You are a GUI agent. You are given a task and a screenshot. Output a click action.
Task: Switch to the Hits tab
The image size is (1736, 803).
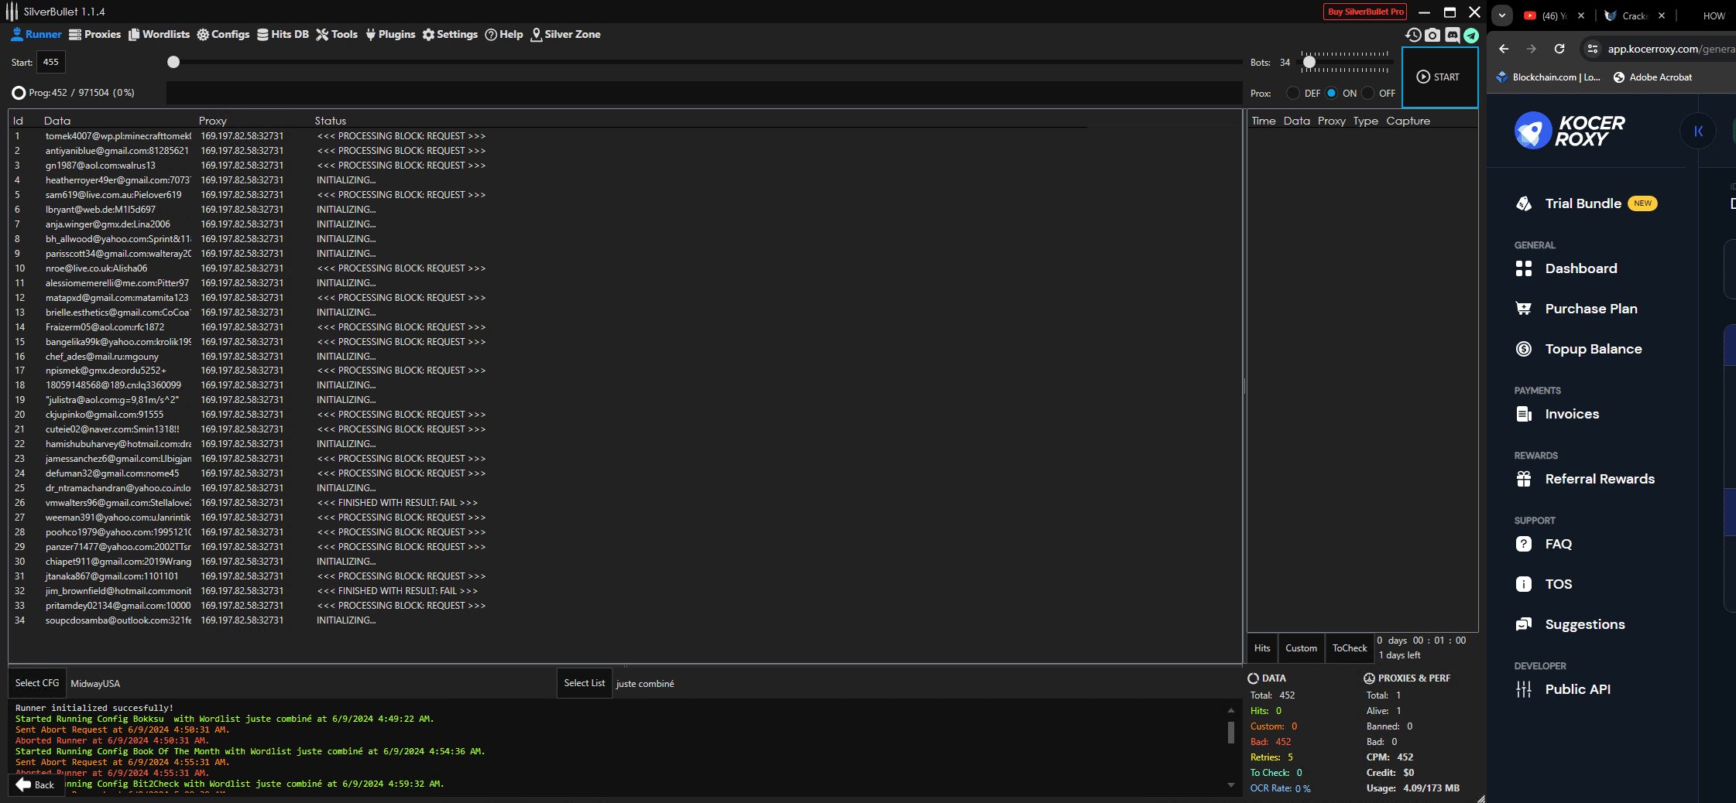[x=1262, y=648]
